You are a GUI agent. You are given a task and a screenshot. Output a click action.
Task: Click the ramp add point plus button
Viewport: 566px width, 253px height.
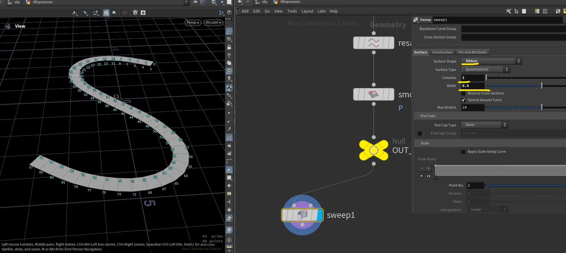(428, 168)
